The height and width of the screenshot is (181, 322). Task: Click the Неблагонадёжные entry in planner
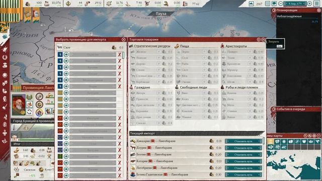click(289, 17)
